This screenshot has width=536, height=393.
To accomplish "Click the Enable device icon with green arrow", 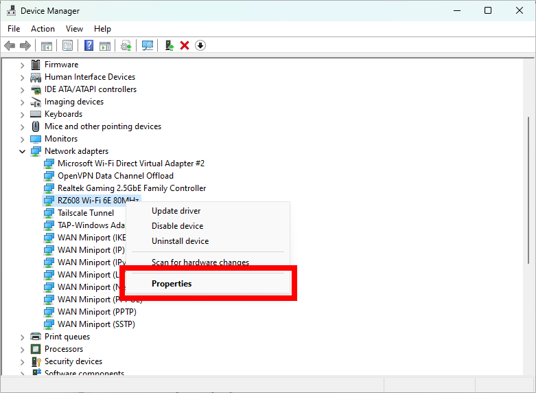I will (x=169, y=45).
